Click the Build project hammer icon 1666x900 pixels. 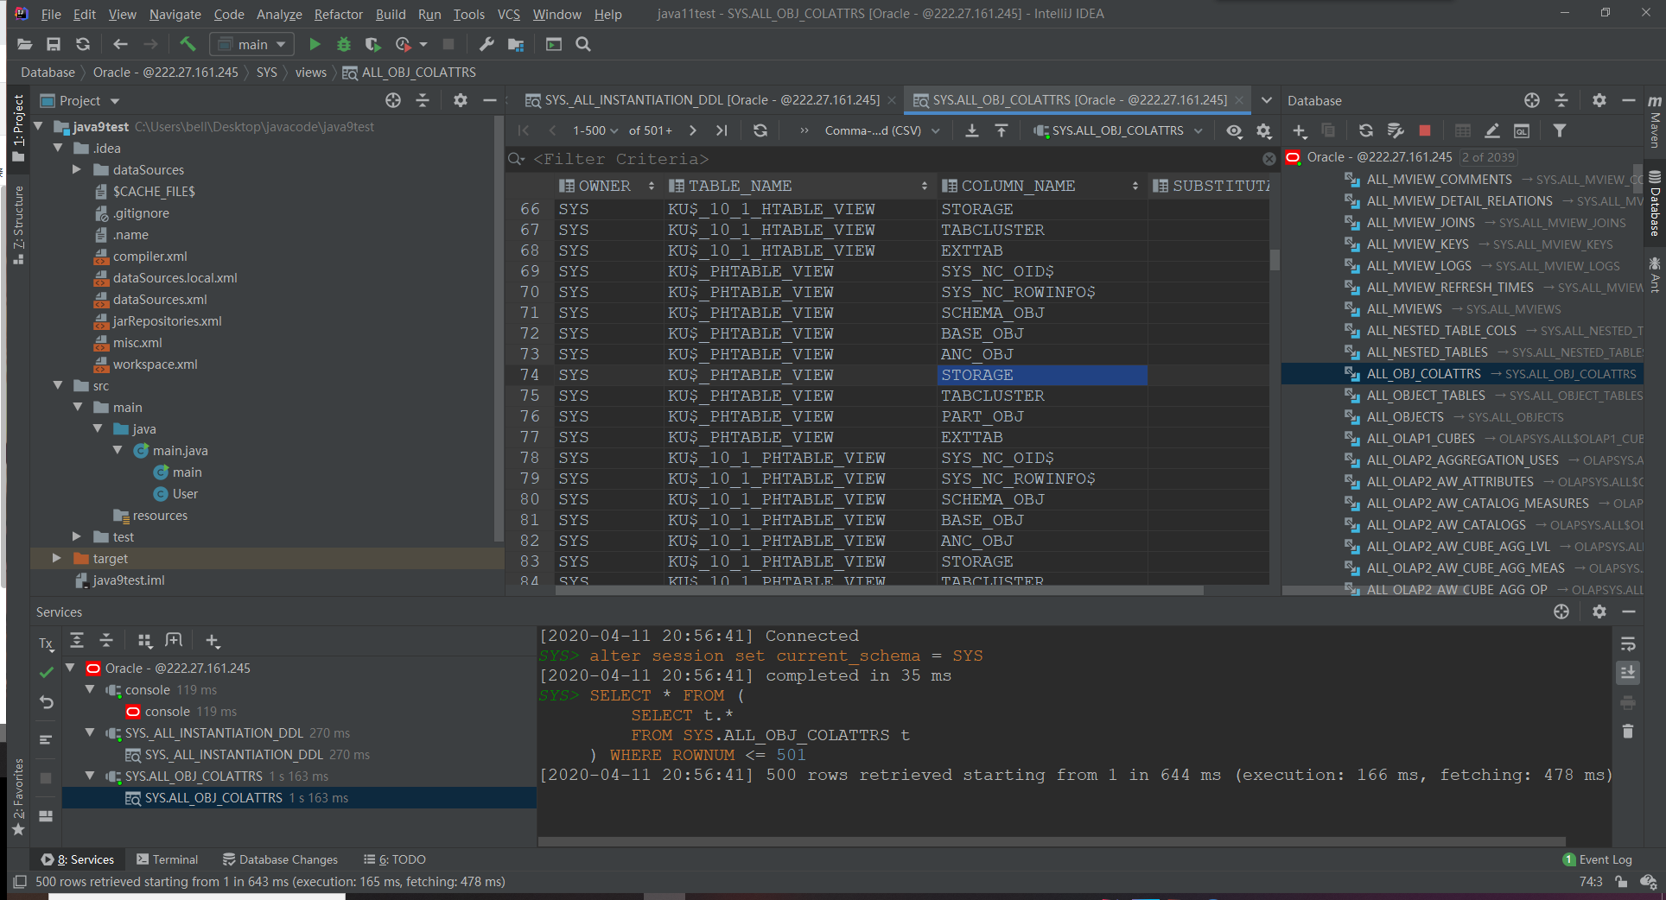[188, 44]
